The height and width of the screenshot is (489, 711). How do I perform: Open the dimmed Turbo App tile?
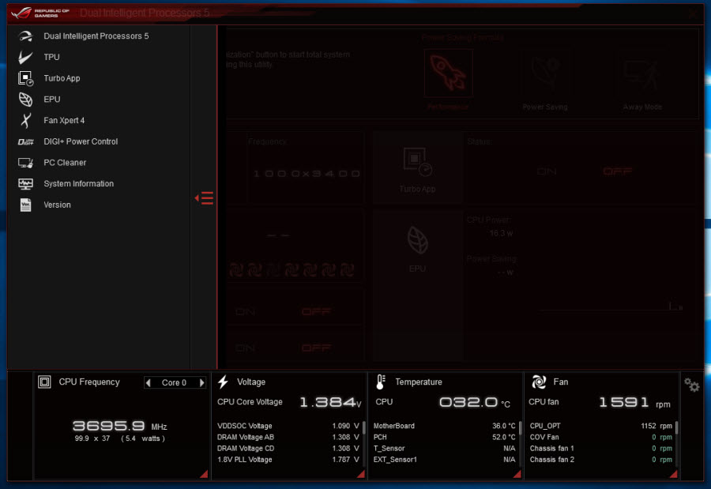(x=417, y=169)
